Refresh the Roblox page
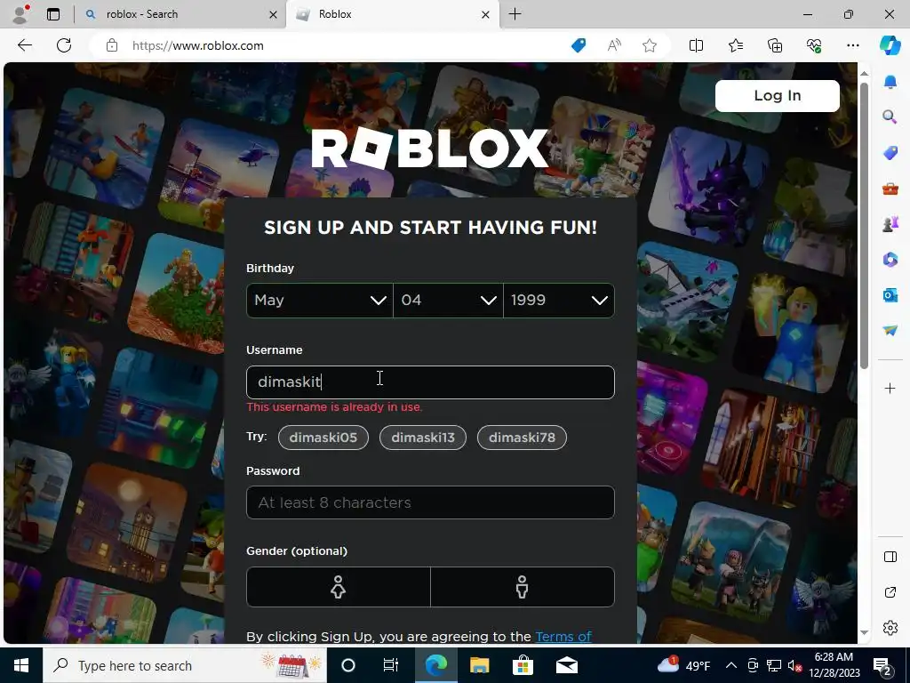Image resolution: width=910 pixels, height=683 pixels. coord(64,45)
